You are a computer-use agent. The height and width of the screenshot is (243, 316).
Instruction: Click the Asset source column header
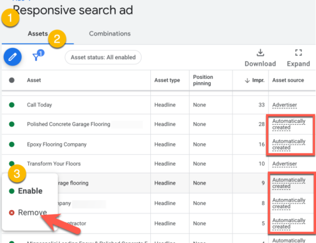[288, 80]
